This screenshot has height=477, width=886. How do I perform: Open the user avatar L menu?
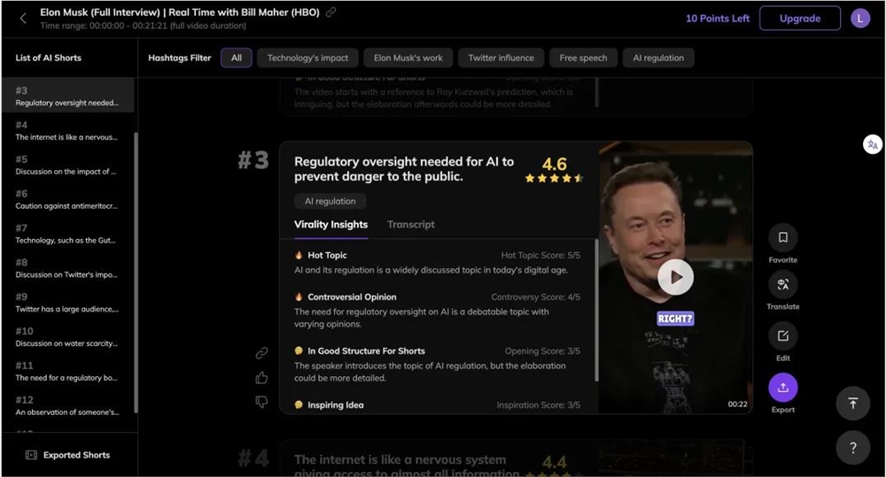coord(860,19)
